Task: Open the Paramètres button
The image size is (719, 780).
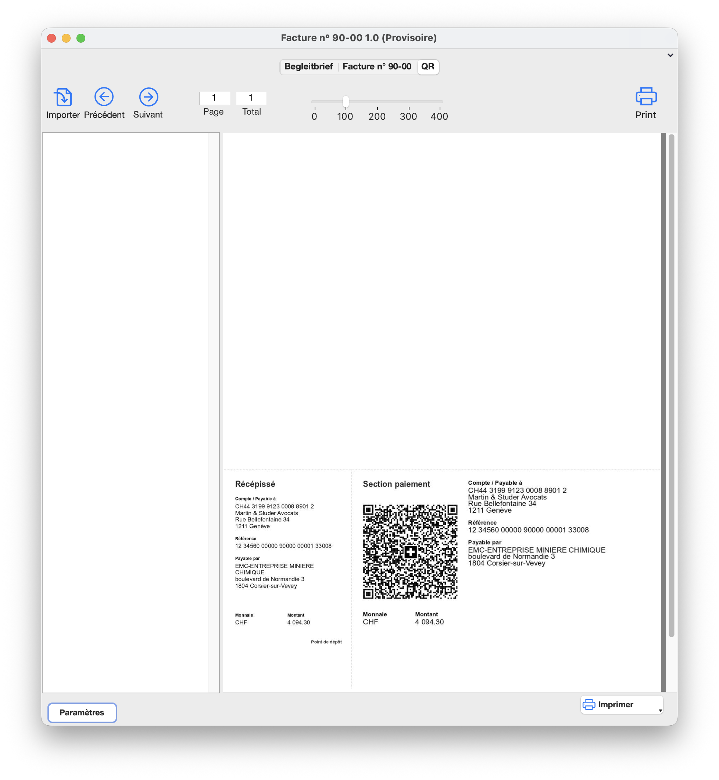Action: pos(82,712)
